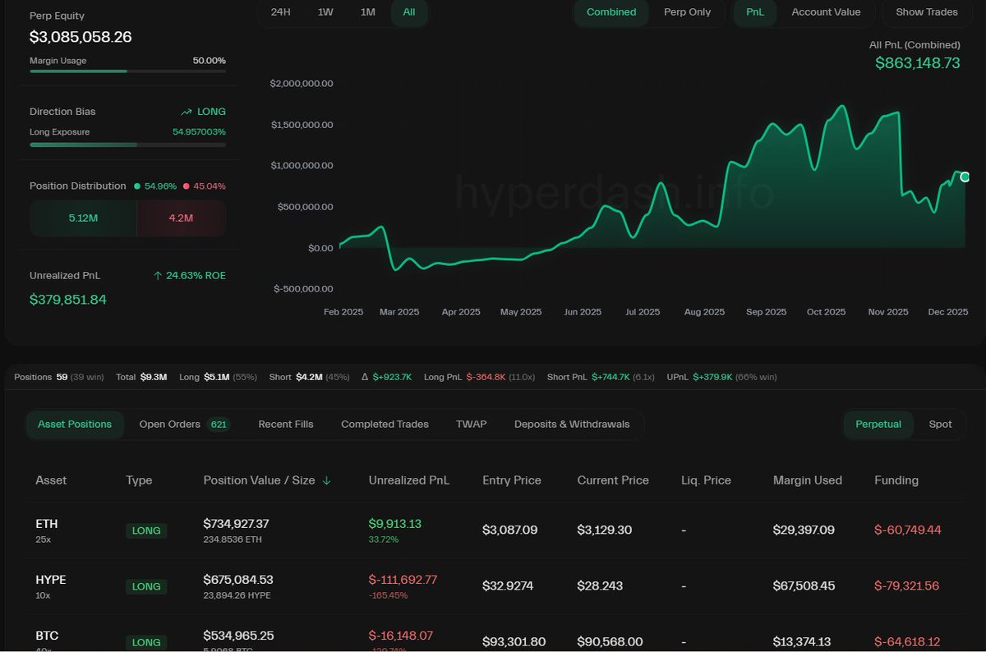This screenshot has width=986, height=652.
Task: Click BTC unrealized PnL $-16,148.07
Action: point(401,636)
